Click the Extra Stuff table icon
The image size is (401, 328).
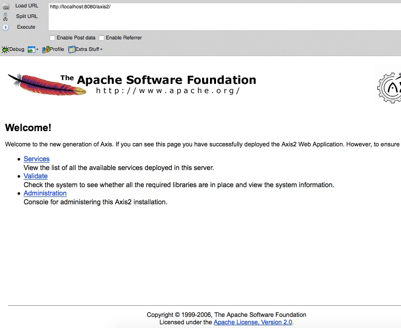[x=71, y=50]
